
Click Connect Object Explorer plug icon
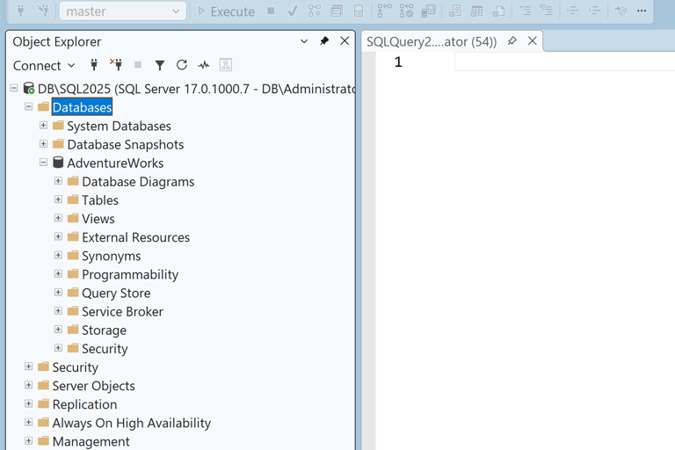click(94, 65)
